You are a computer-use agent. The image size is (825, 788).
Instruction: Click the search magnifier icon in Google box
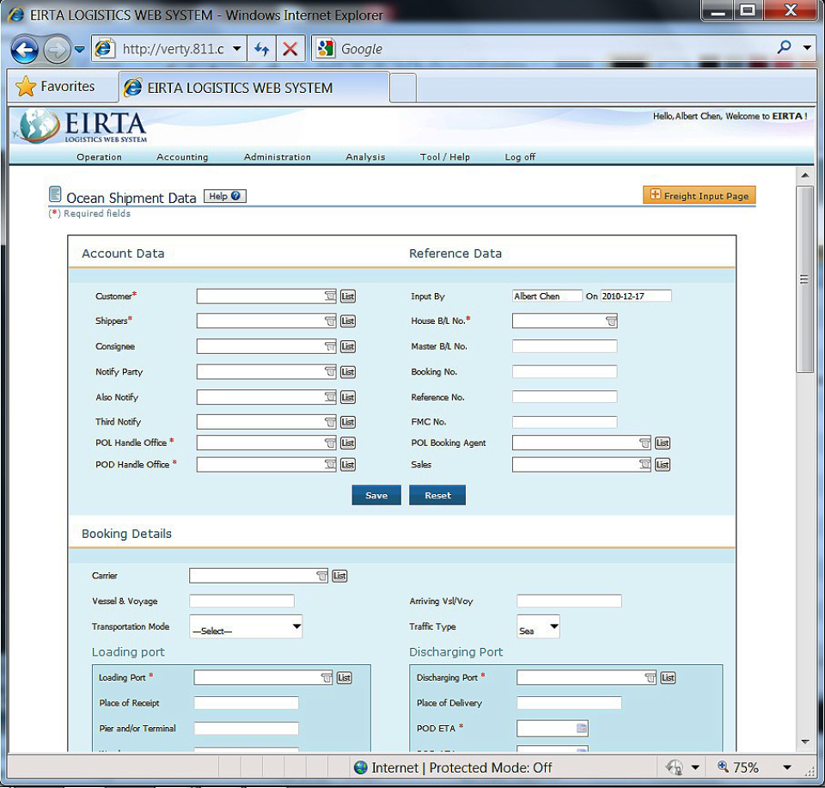tap(785, 47)
